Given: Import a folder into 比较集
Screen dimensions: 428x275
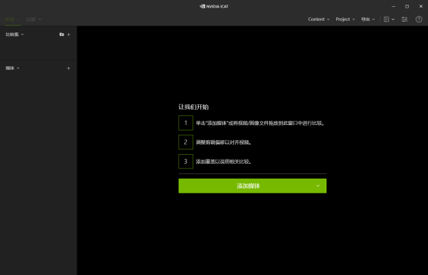Looking at the screenshot, I should (x=61, y=35).
